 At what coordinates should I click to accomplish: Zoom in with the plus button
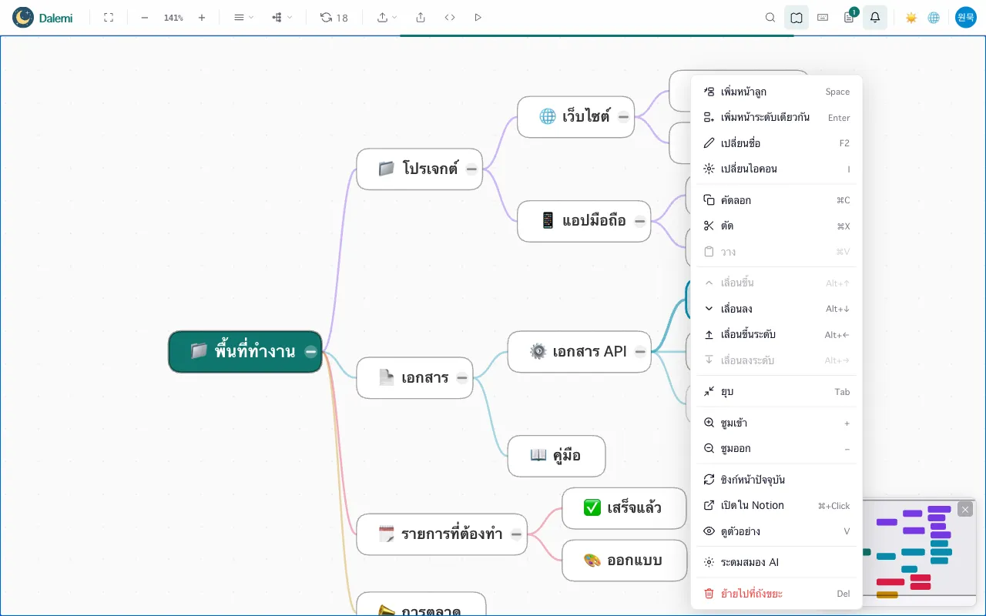202,17
